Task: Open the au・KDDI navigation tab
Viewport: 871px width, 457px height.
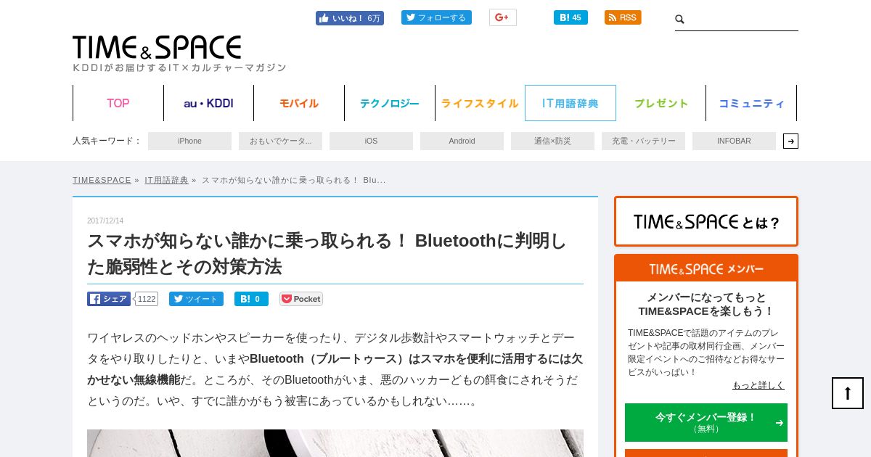Action: click(x=208, y=103)
